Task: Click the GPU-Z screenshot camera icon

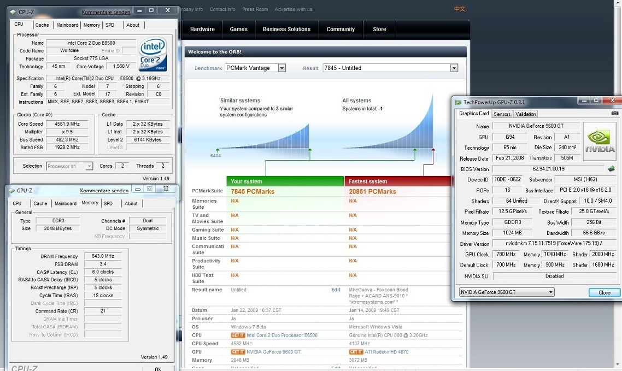Action: pyautogui.click(x=614, y=113)
